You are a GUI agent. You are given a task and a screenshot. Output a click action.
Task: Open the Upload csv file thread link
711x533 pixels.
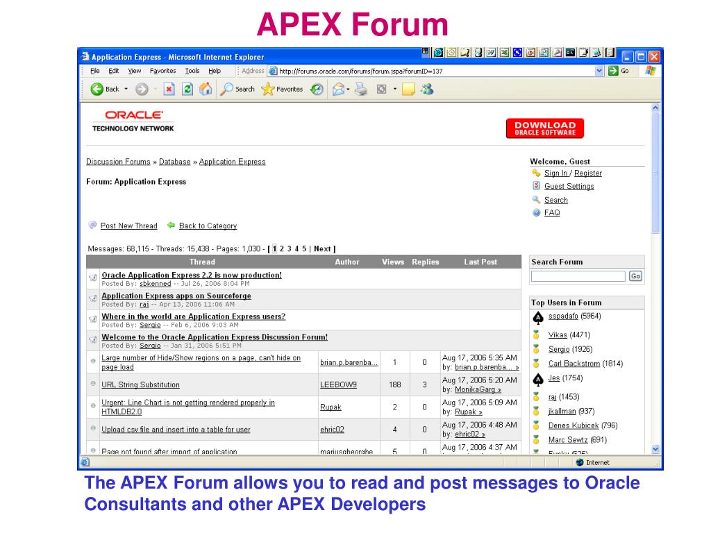tap(176, 430)
